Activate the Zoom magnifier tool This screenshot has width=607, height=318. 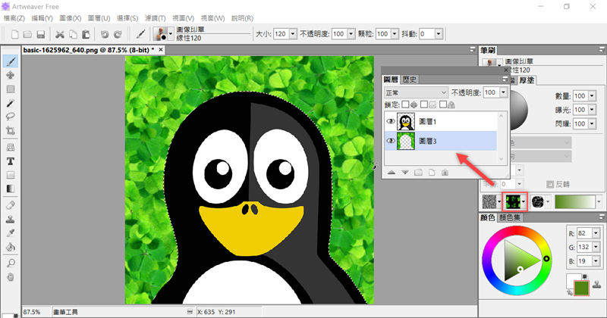pyautogui.click(x=11, y=263)
